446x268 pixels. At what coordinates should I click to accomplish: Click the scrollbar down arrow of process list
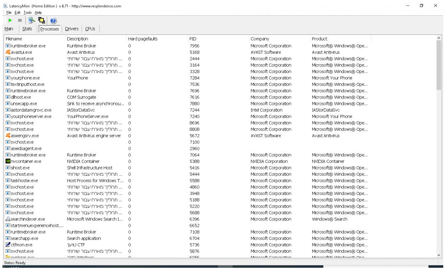(x=439, y=255)
